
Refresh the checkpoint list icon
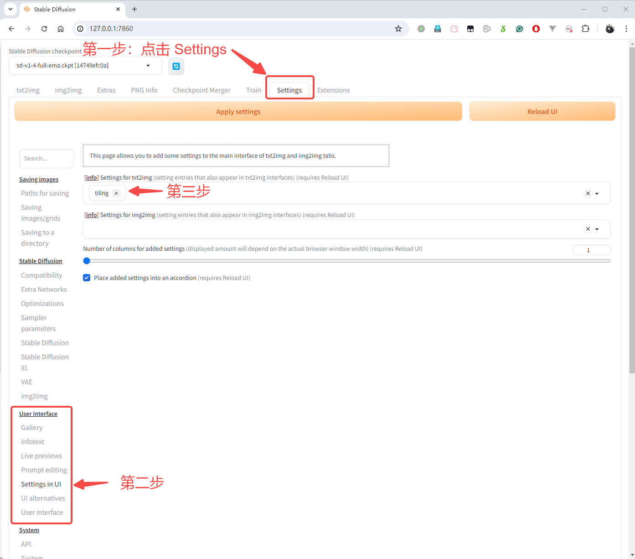click(176, 66)
